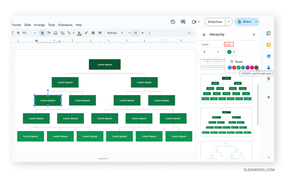Open Google Keep in side panel

point(269,45)
